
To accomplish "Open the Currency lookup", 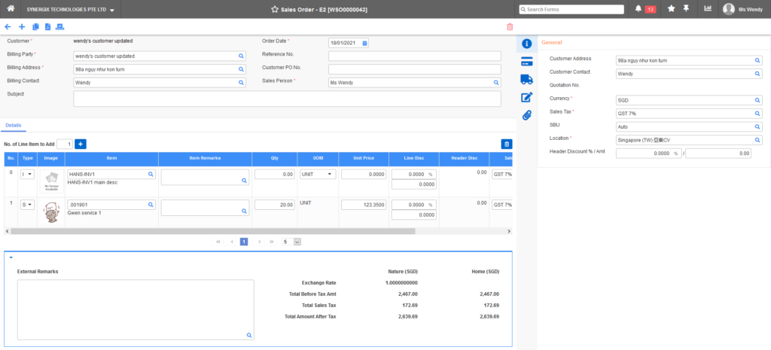I will point(757,100).
